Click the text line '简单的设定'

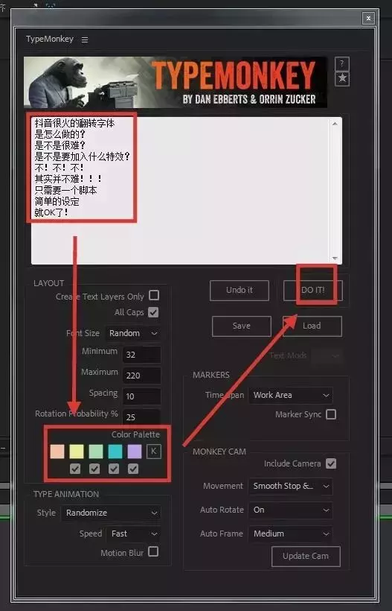57,202
